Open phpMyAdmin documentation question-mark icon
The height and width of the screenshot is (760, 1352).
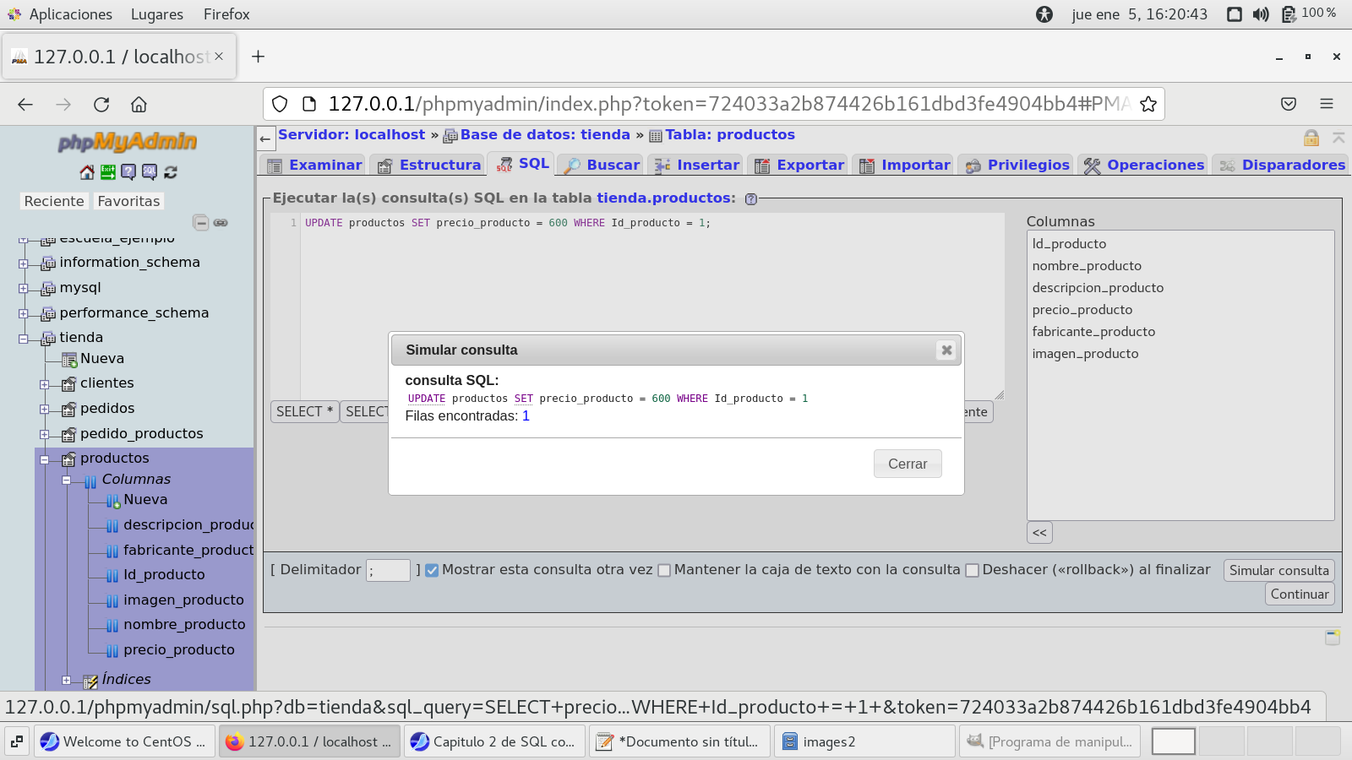click(128, 172)
